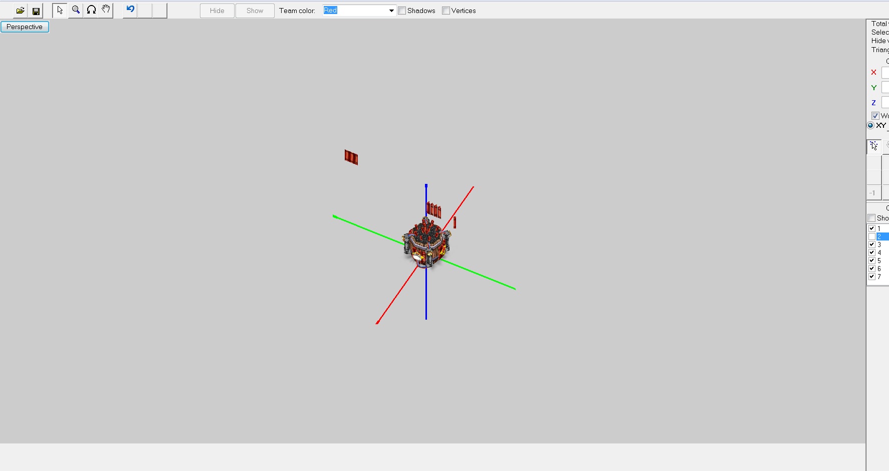Save the model with the disk icon
This screenshot has height=471, width=889.
coord(36,11)
